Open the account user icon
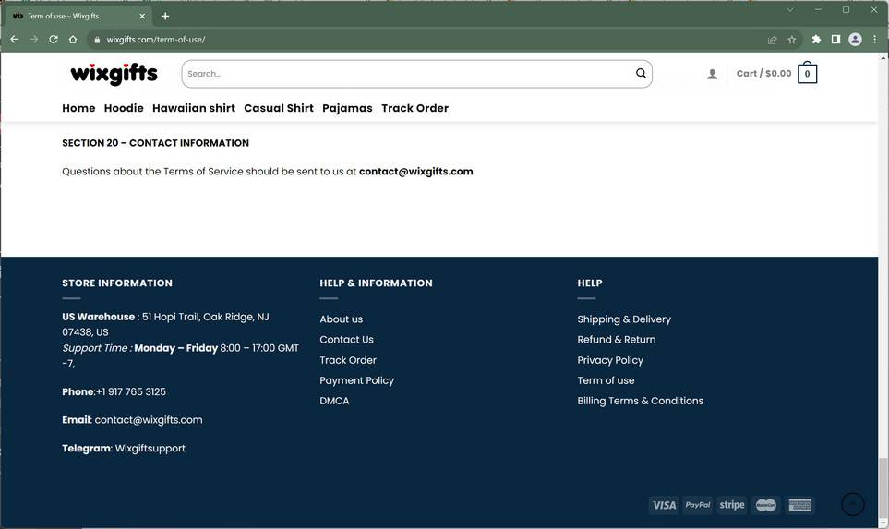This screenshot has height=529, width=889. pyautogui.click(x=712, y=74)
